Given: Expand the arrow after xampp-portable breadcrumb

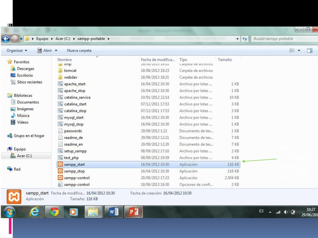Looking at the screenshot, I should coord(108,39).
